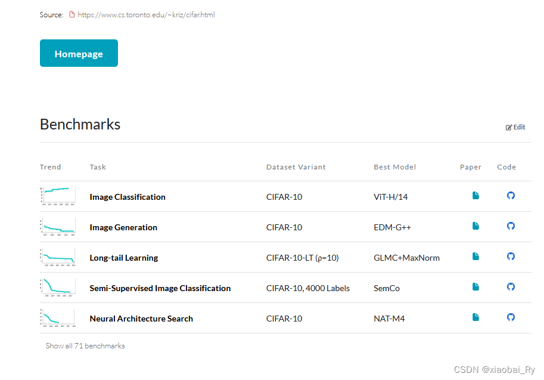Screen dimensions: 544x380
Task: Open the Semi-Supervised Image Classification paper icon
Action: click(x=475, y=287)
